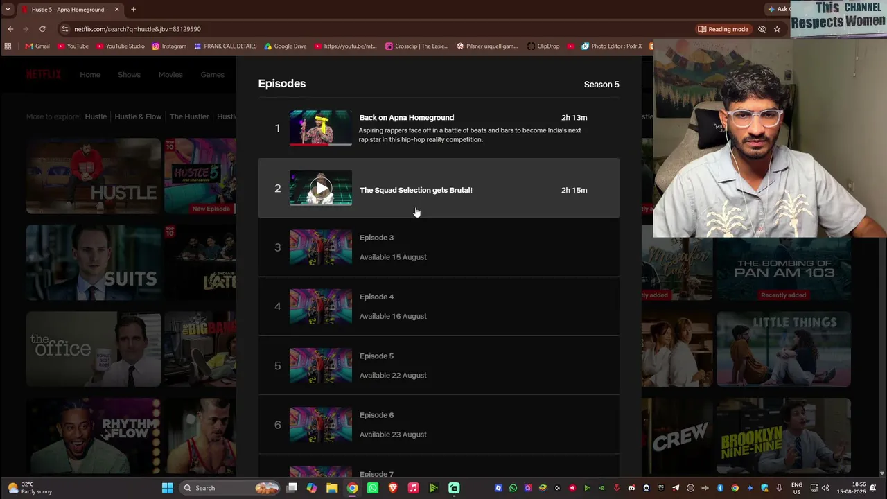Expand the tab search dropdown
The image size is (887, 499).
pyautogui.click(x=8, y=10)
